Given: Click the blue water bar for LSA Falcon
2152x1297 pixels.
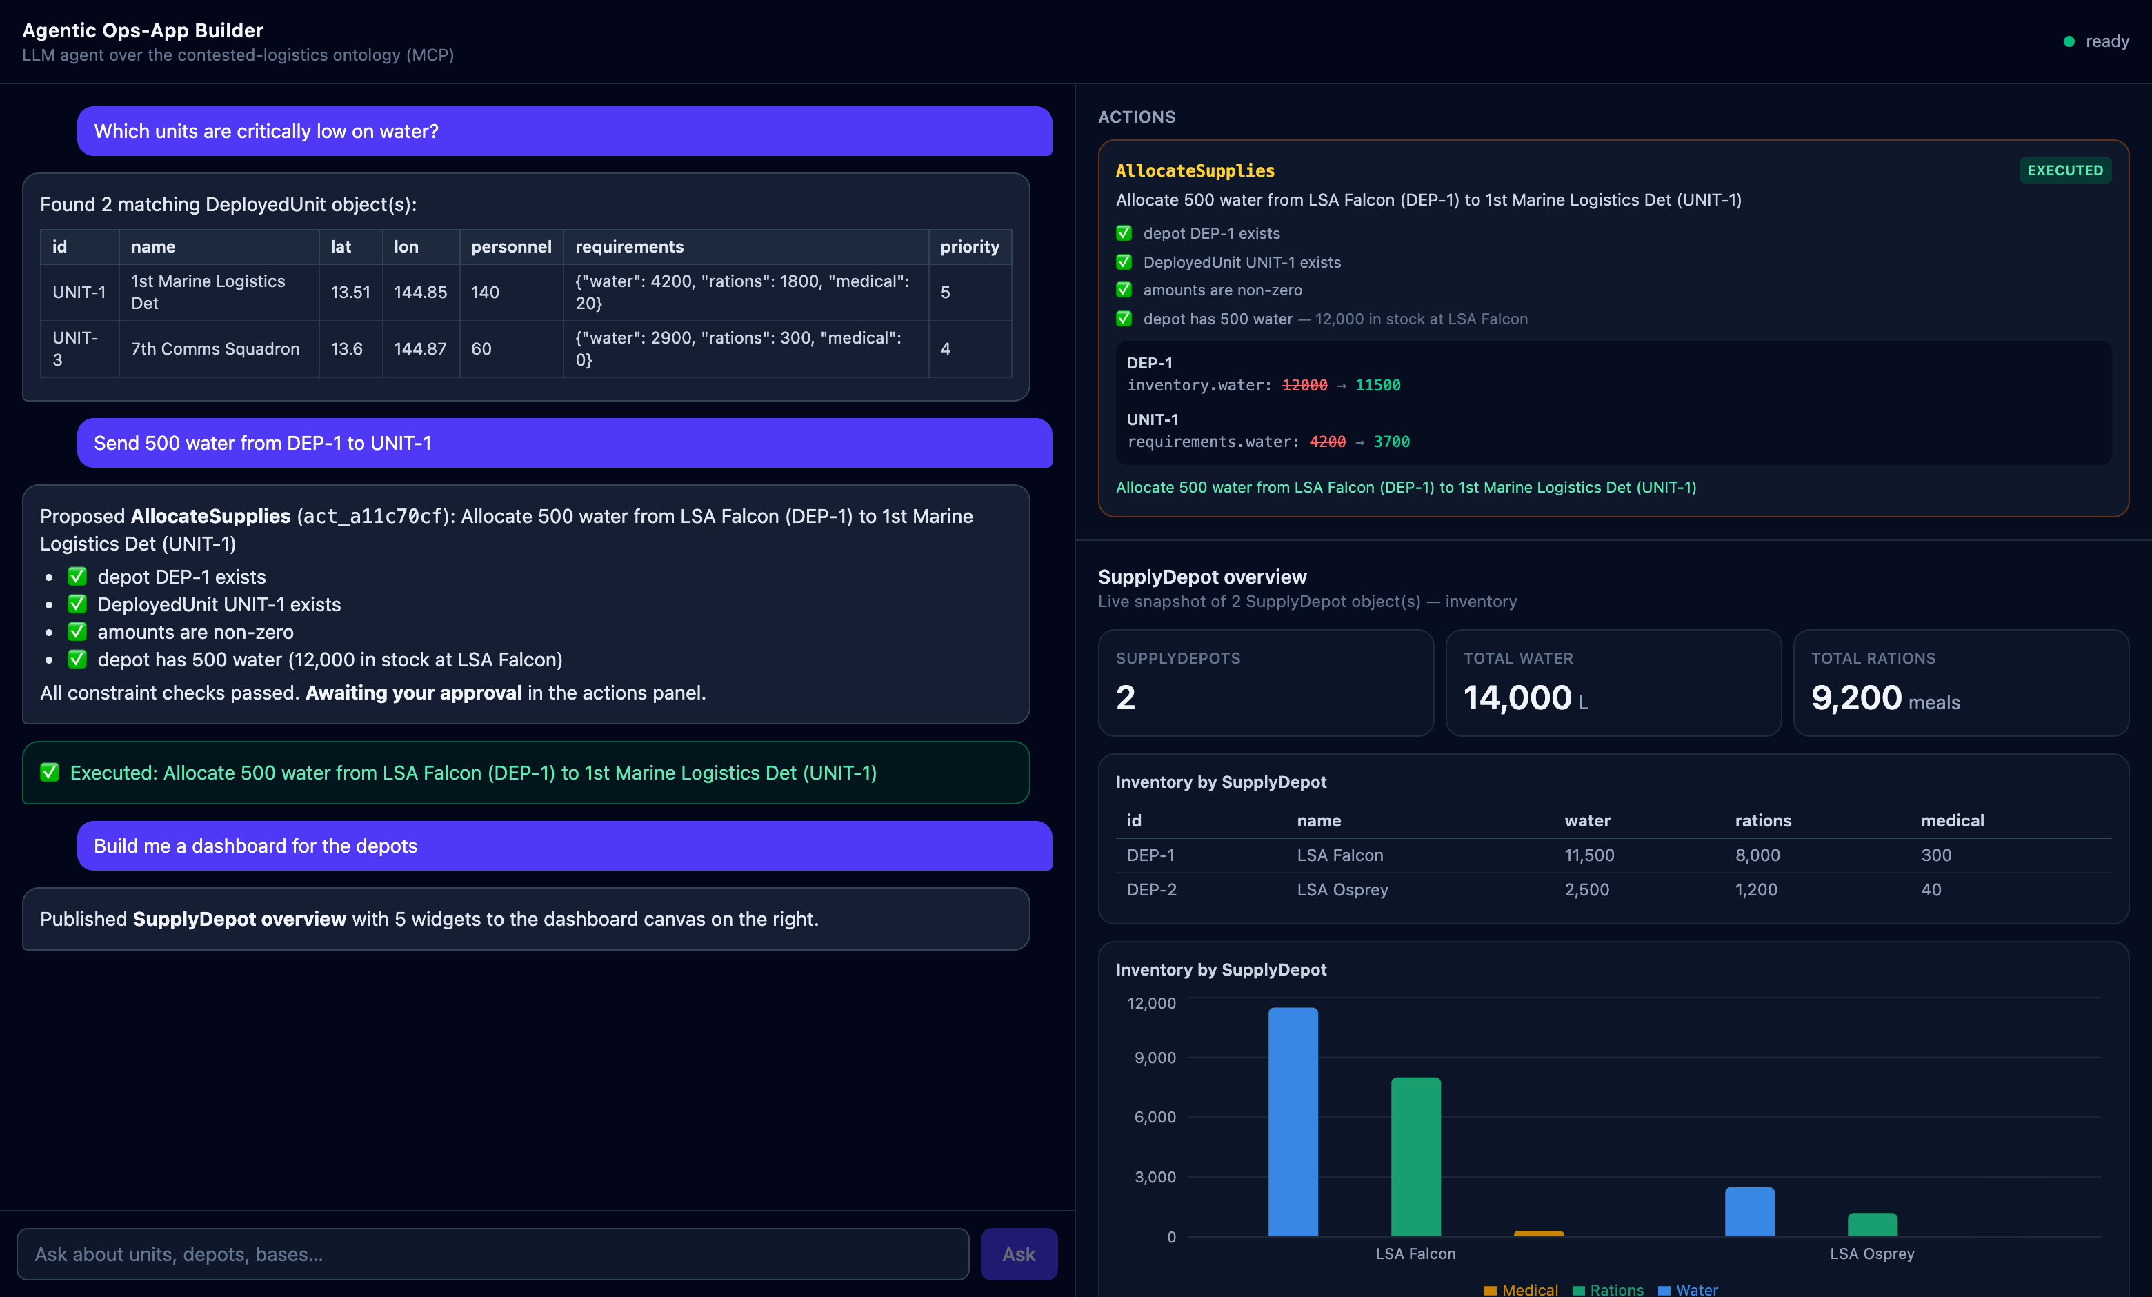Looking at the screenshot, I should (x=1293, y=1122).
